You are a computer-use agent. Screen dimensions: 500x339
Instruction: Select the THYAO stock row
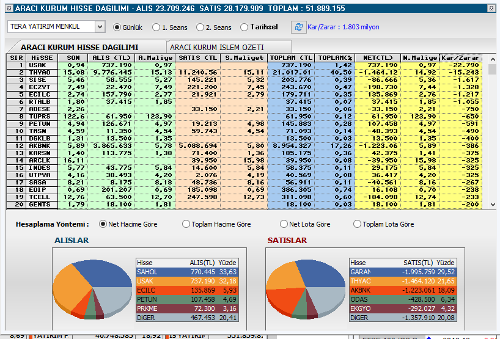[x=244, y=73]
